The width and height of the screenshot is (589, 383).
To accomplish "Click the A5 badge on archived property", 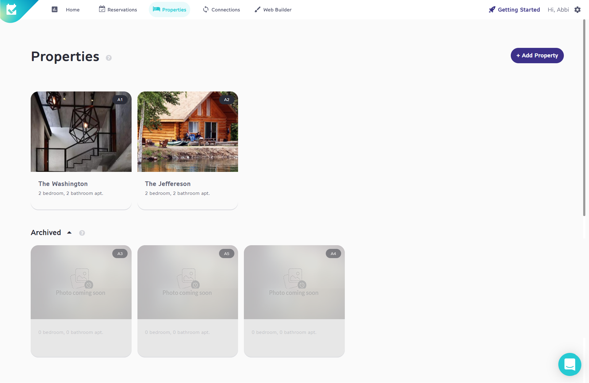I will (x=227, y=254).
